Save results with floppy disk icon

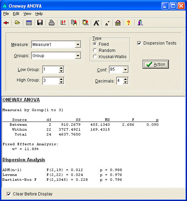pyautogui.click(x=40, y=23)
